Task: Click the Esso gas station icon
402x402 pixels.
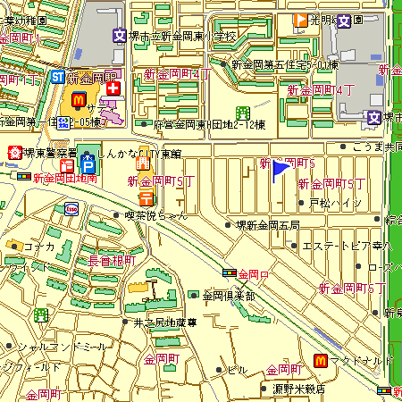Action: point(71,209)
